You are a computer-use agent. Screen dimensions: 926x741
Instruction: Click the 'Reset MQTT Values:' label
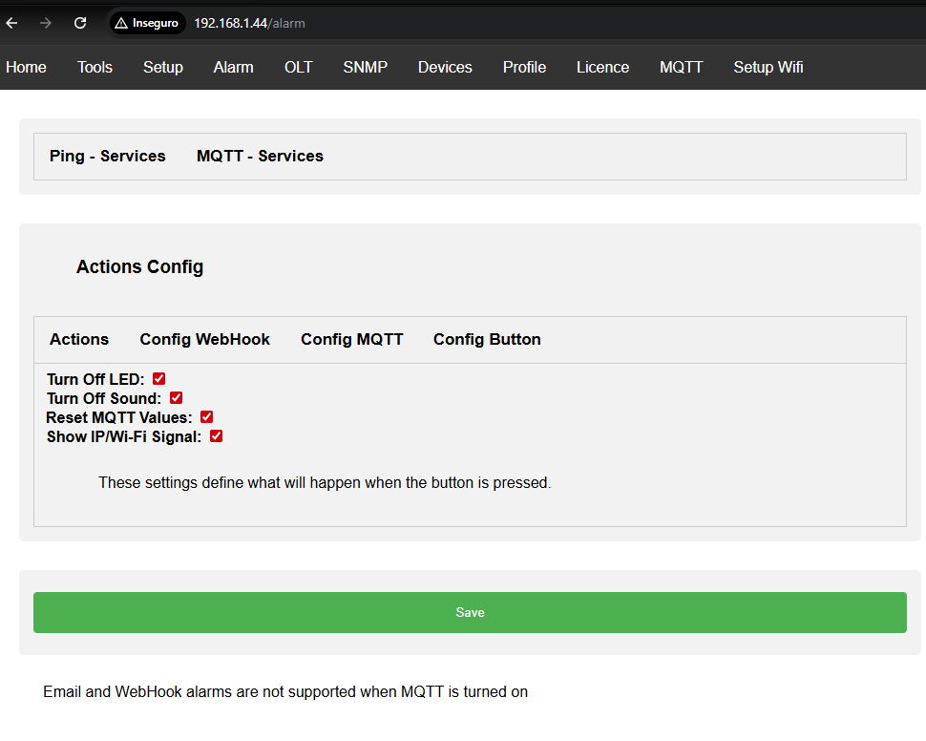[119, 418]
